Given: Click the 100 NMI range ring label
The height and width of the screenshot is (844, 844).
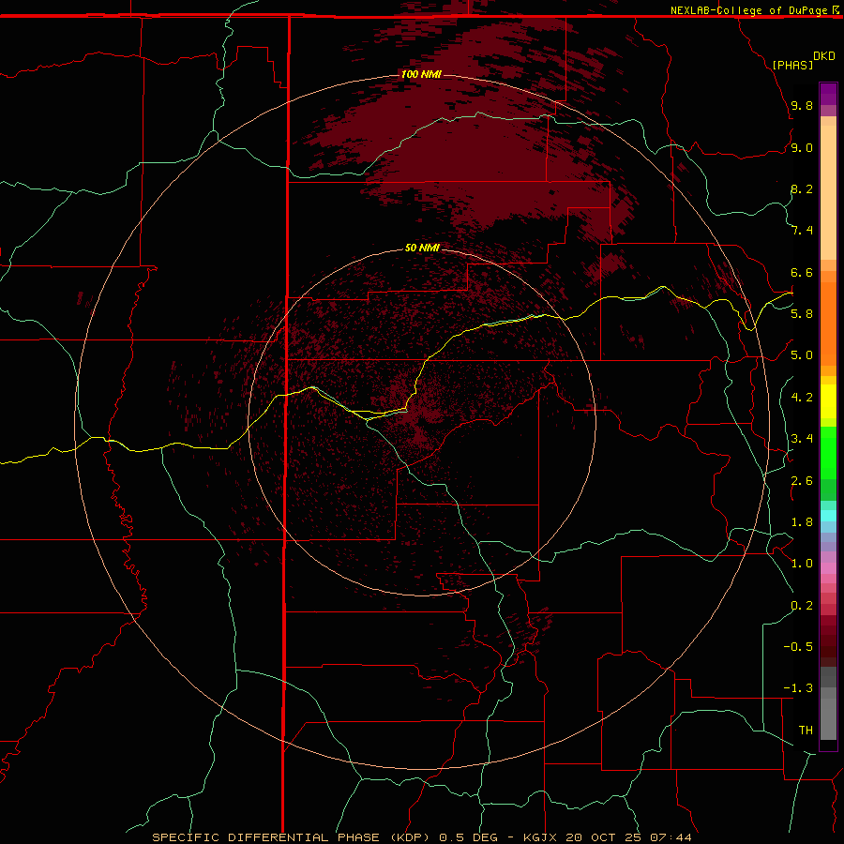Looking at the screenshot, I should (x=421, y=74).
